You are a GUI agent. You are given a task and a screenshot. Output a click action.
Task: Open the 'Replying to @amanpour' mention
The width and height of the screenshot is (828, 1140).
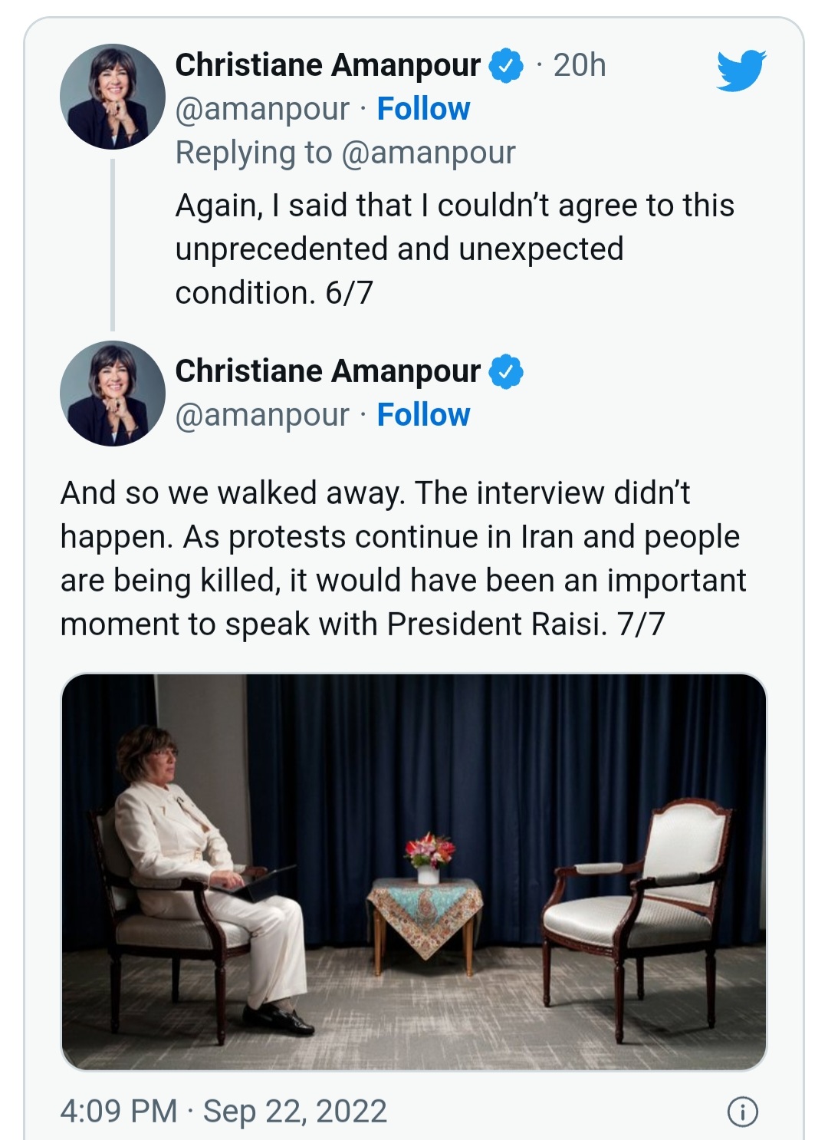428,153
